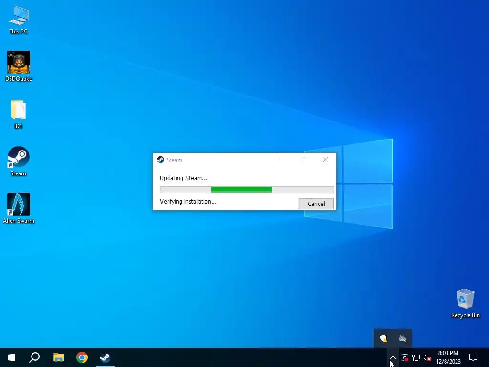
Task: Minimize the Steam updater window
Action: 282,160
